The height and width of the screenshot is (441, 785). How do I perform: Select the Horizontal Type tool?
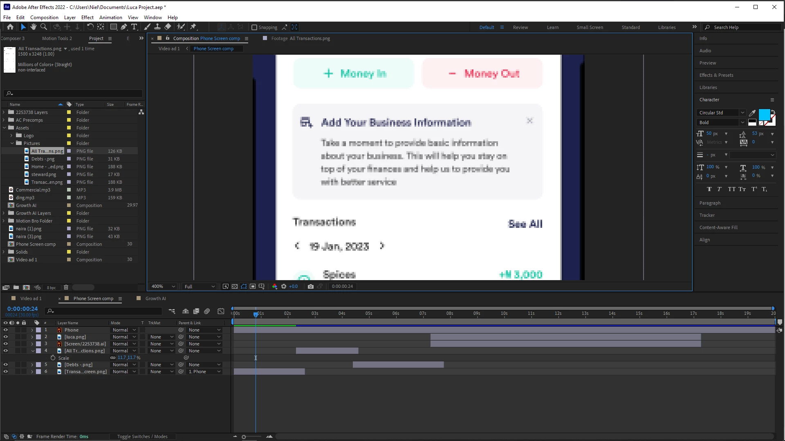tap(134, 27)
